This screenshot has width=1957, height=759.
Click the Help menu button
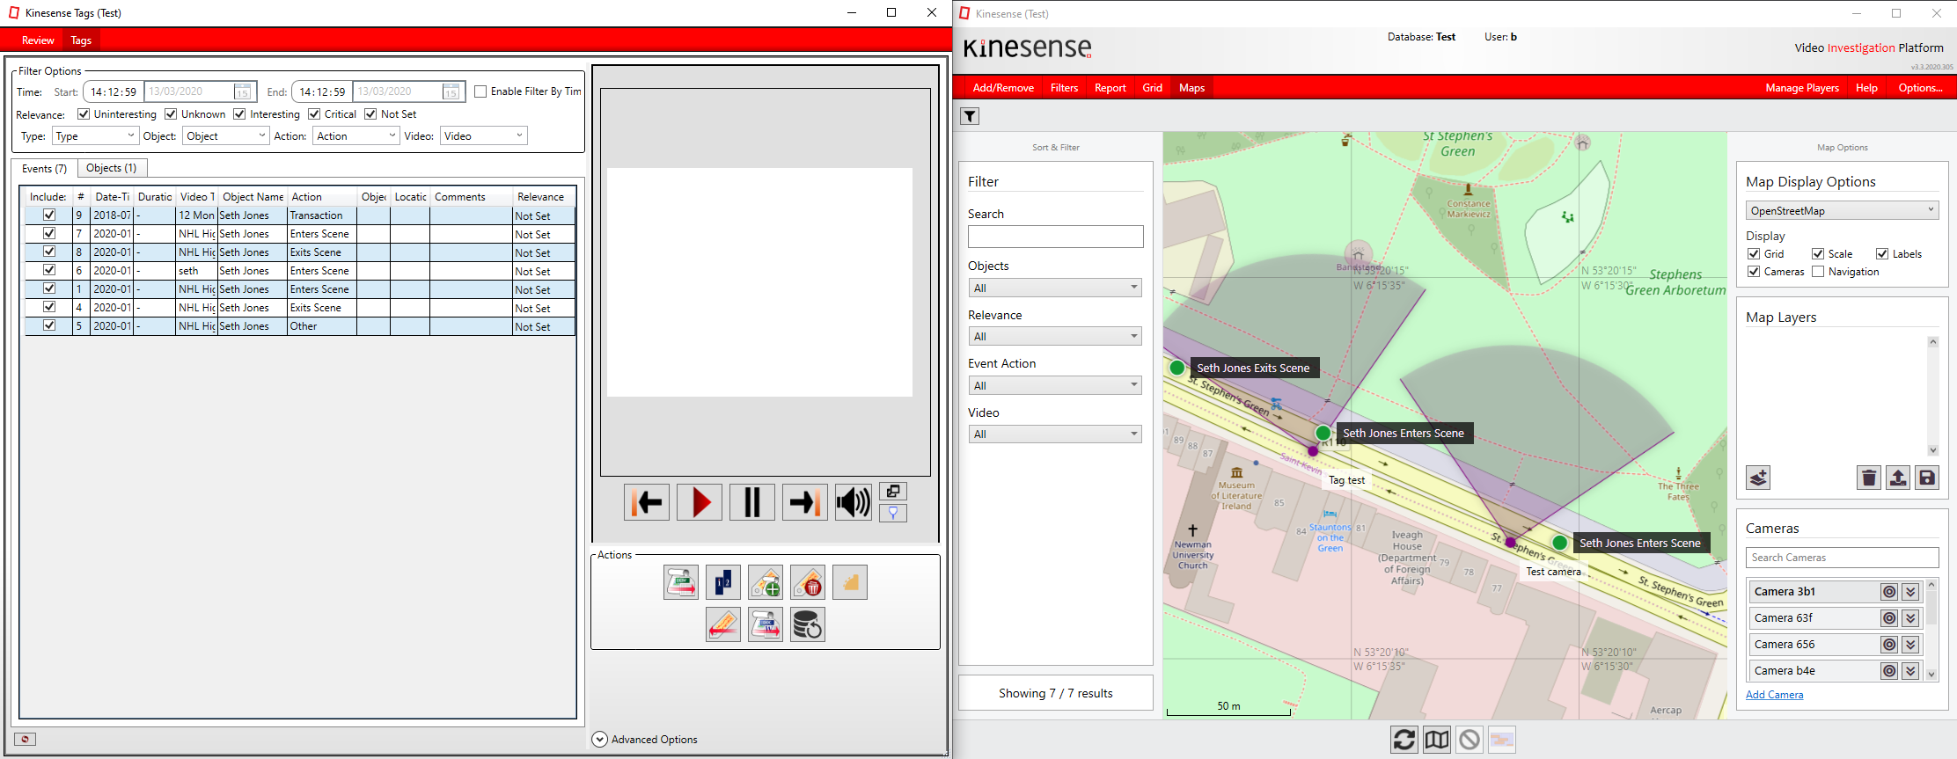pos(1866,88)
